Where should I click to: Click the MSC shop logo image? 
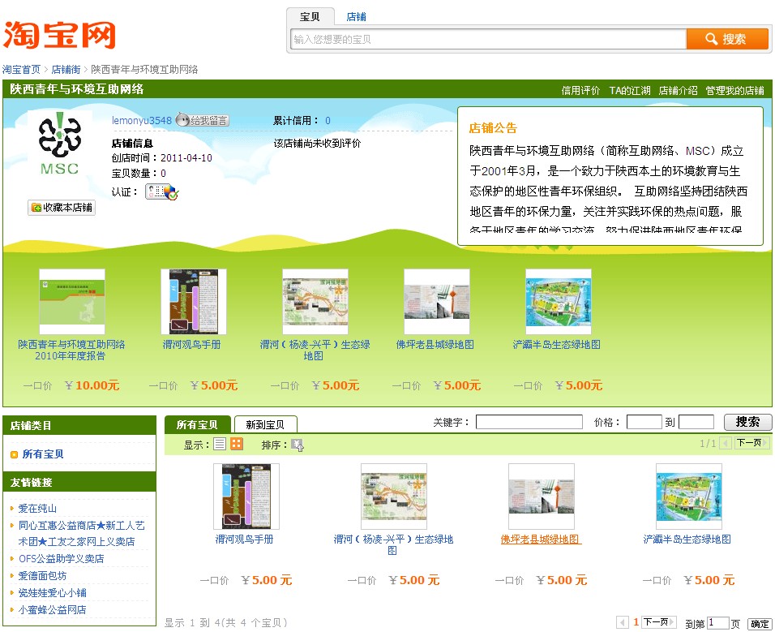point(59,144)
